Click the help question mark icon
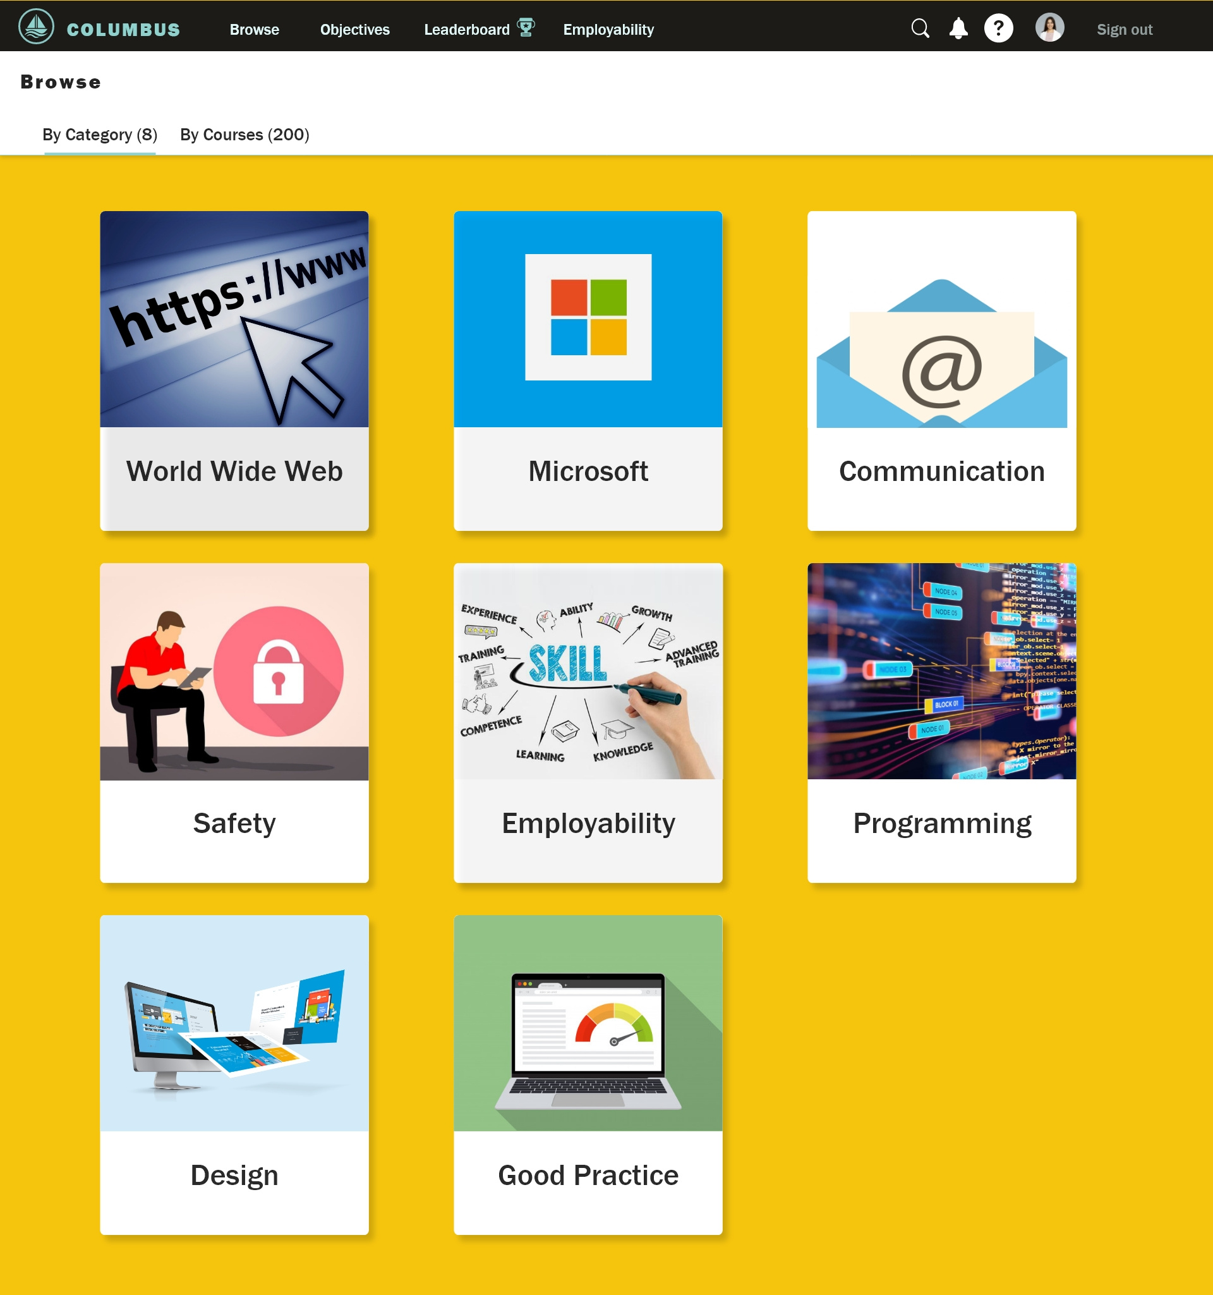 coord(998,28)
